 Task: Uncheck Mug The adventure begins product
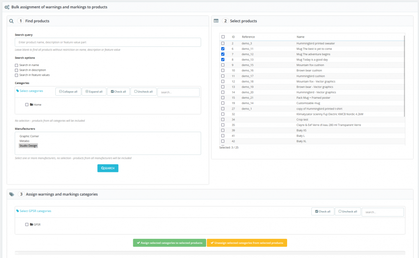pyautogui.click(x=223, y=54)
